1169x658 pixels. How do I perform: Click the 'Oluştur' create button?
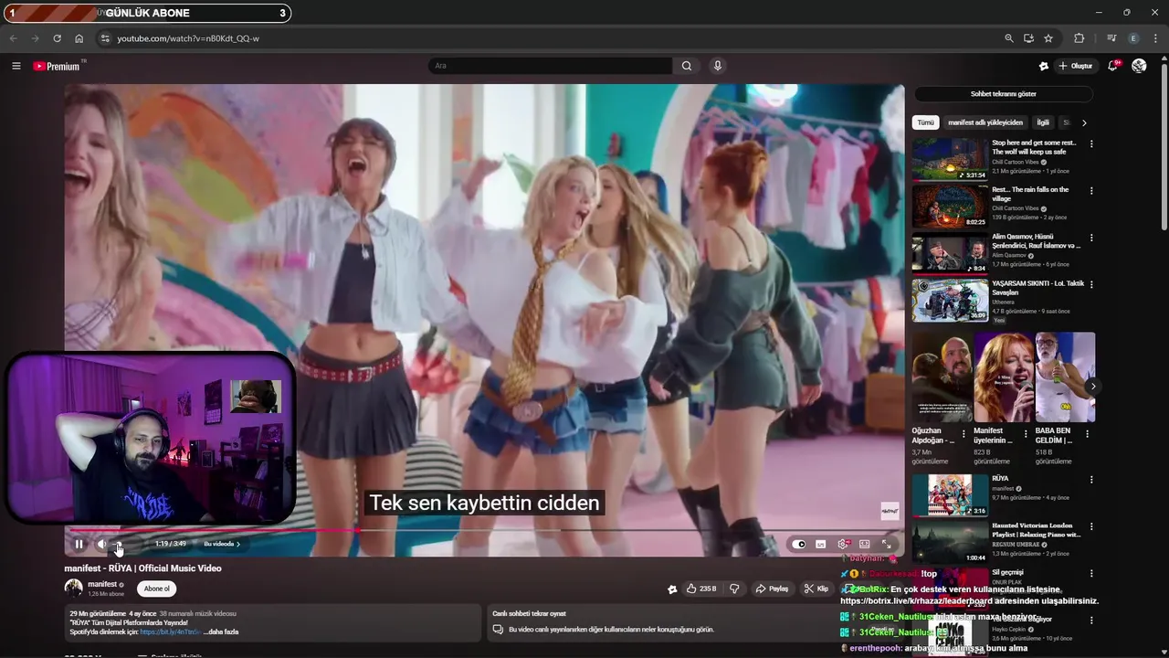pos(1076,66)
